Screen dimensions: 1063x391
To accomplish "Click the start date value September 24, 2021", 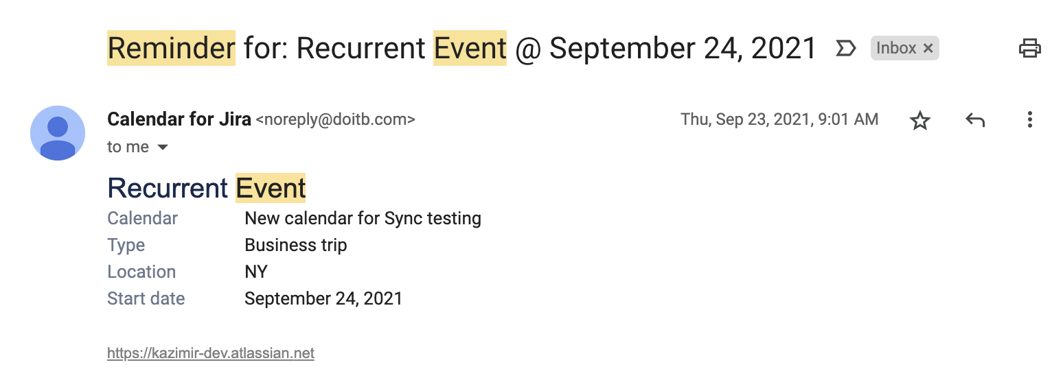I will coord(323,299).
